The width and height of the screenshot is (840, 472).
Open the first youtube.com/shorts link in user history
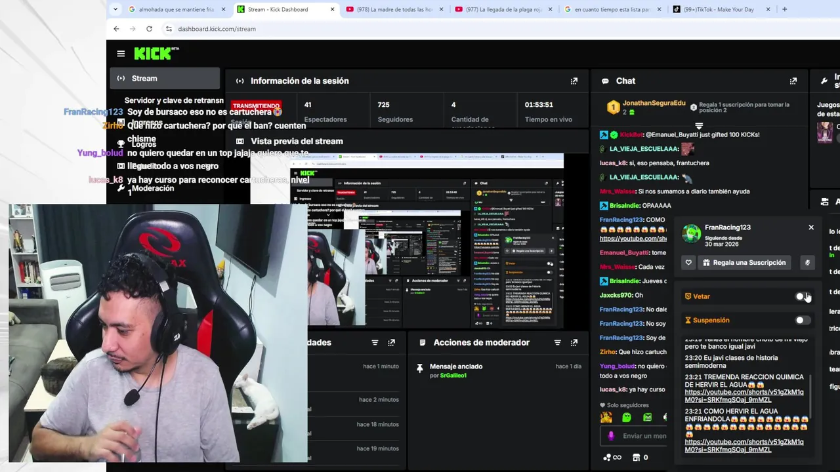pos(744,396)
